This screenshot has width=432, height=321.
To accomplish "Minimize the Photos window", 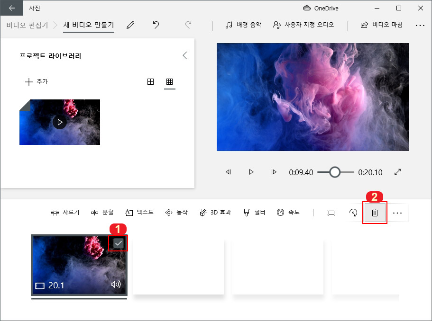I will (x=377, y=8).
